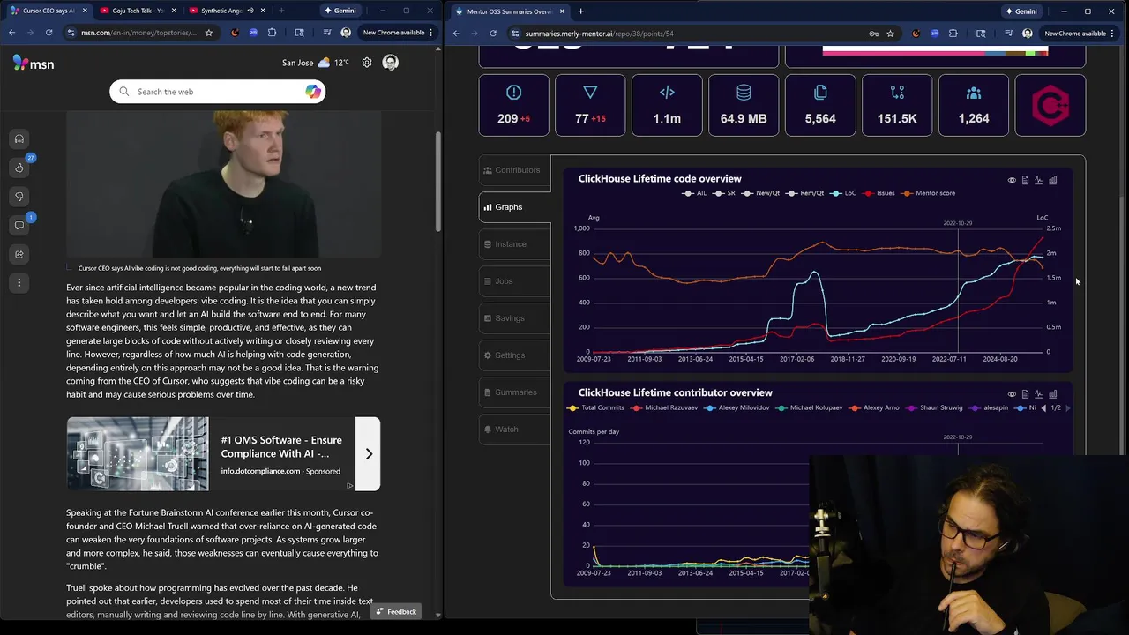Screen dimensions: 1129x635
Task: Switch code overview chart to bar view icon
Action: point(1052,180)
